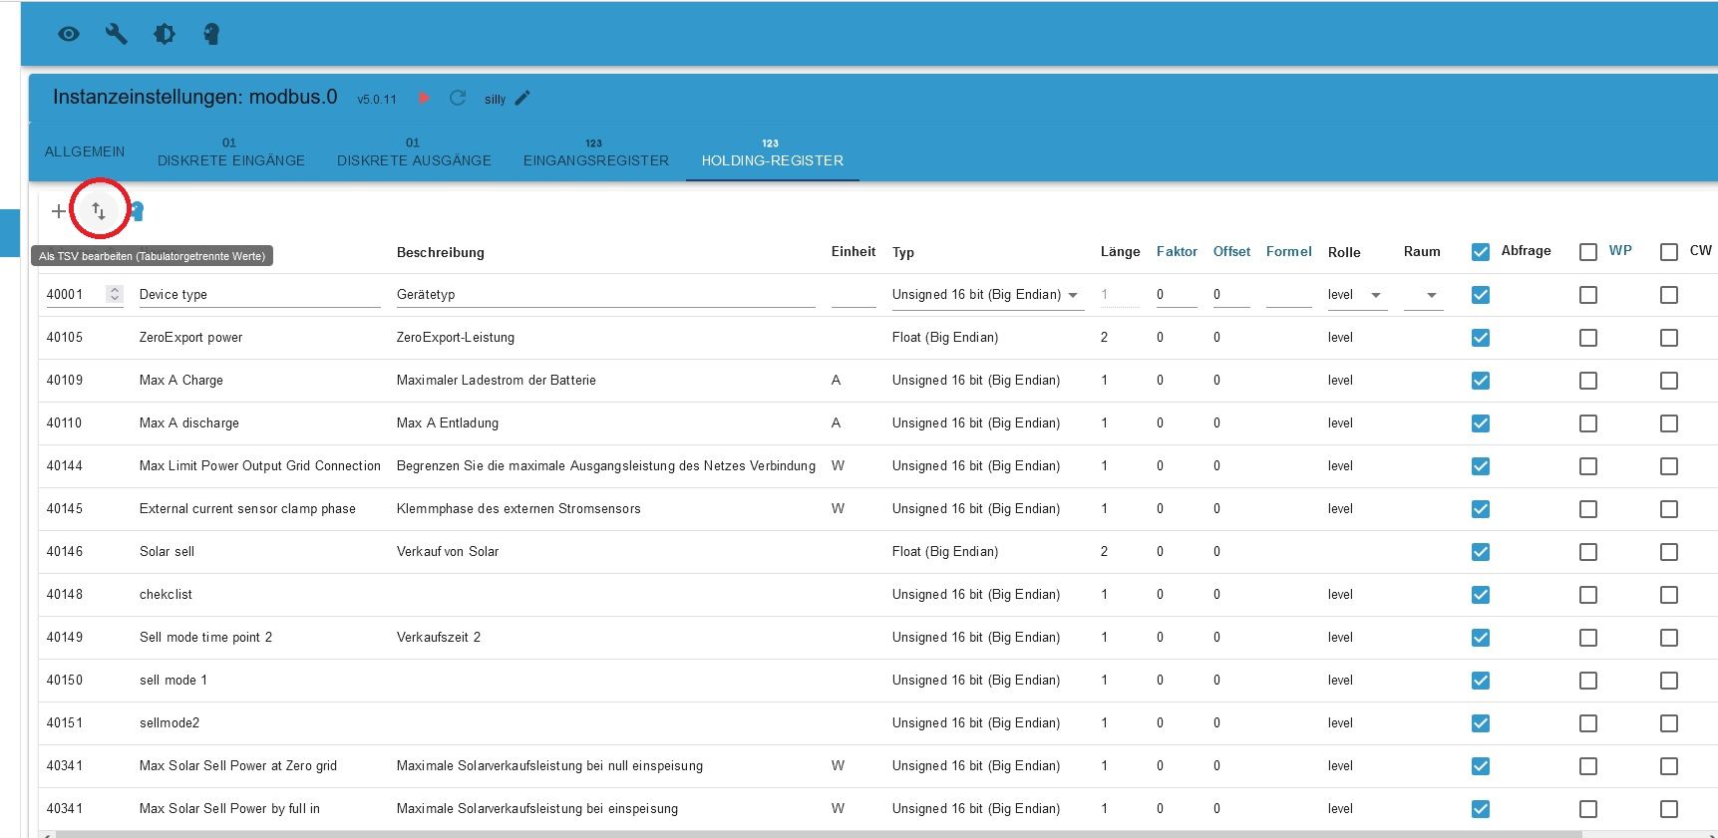
Task: Select the row with address 40105
Action: [65, 338]
